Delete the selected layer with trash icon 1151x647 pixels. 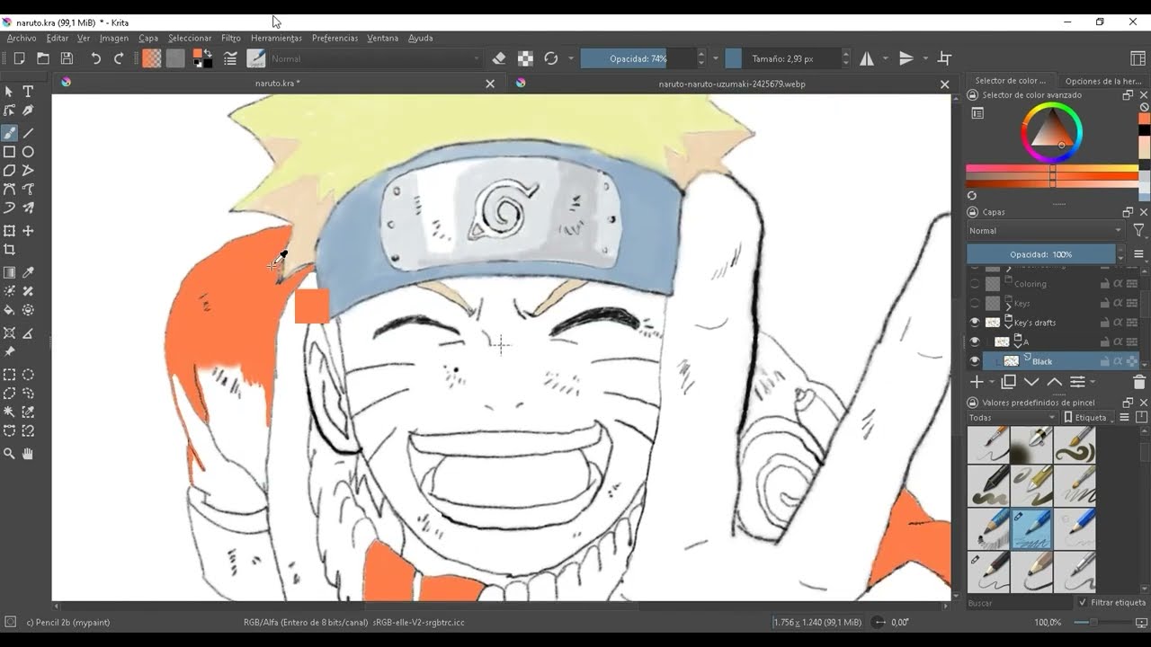point(1138,382)
